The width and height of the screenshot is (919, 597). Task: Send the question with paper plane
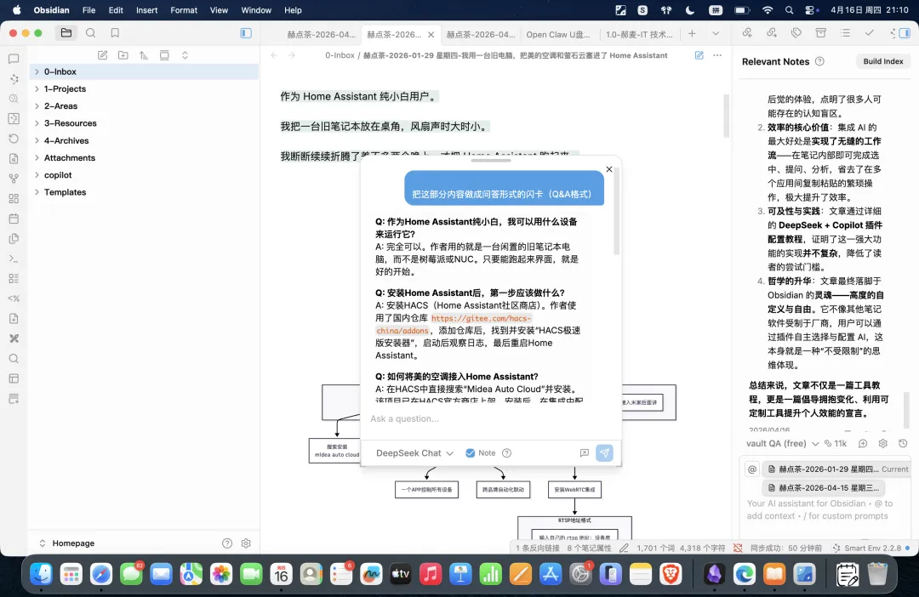coord(604,453)
